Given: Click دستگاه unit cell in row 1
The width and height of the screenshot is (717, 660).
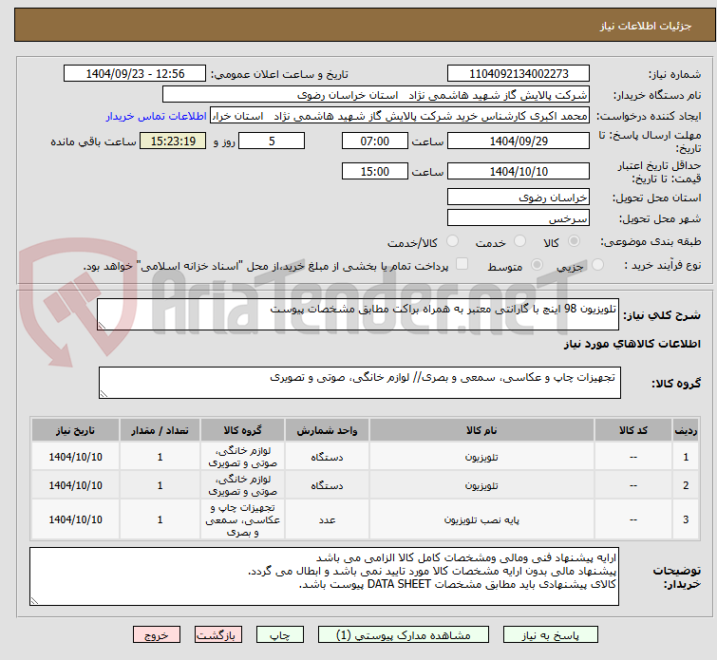Looking at the screenshot, I should tap(327, 457).
